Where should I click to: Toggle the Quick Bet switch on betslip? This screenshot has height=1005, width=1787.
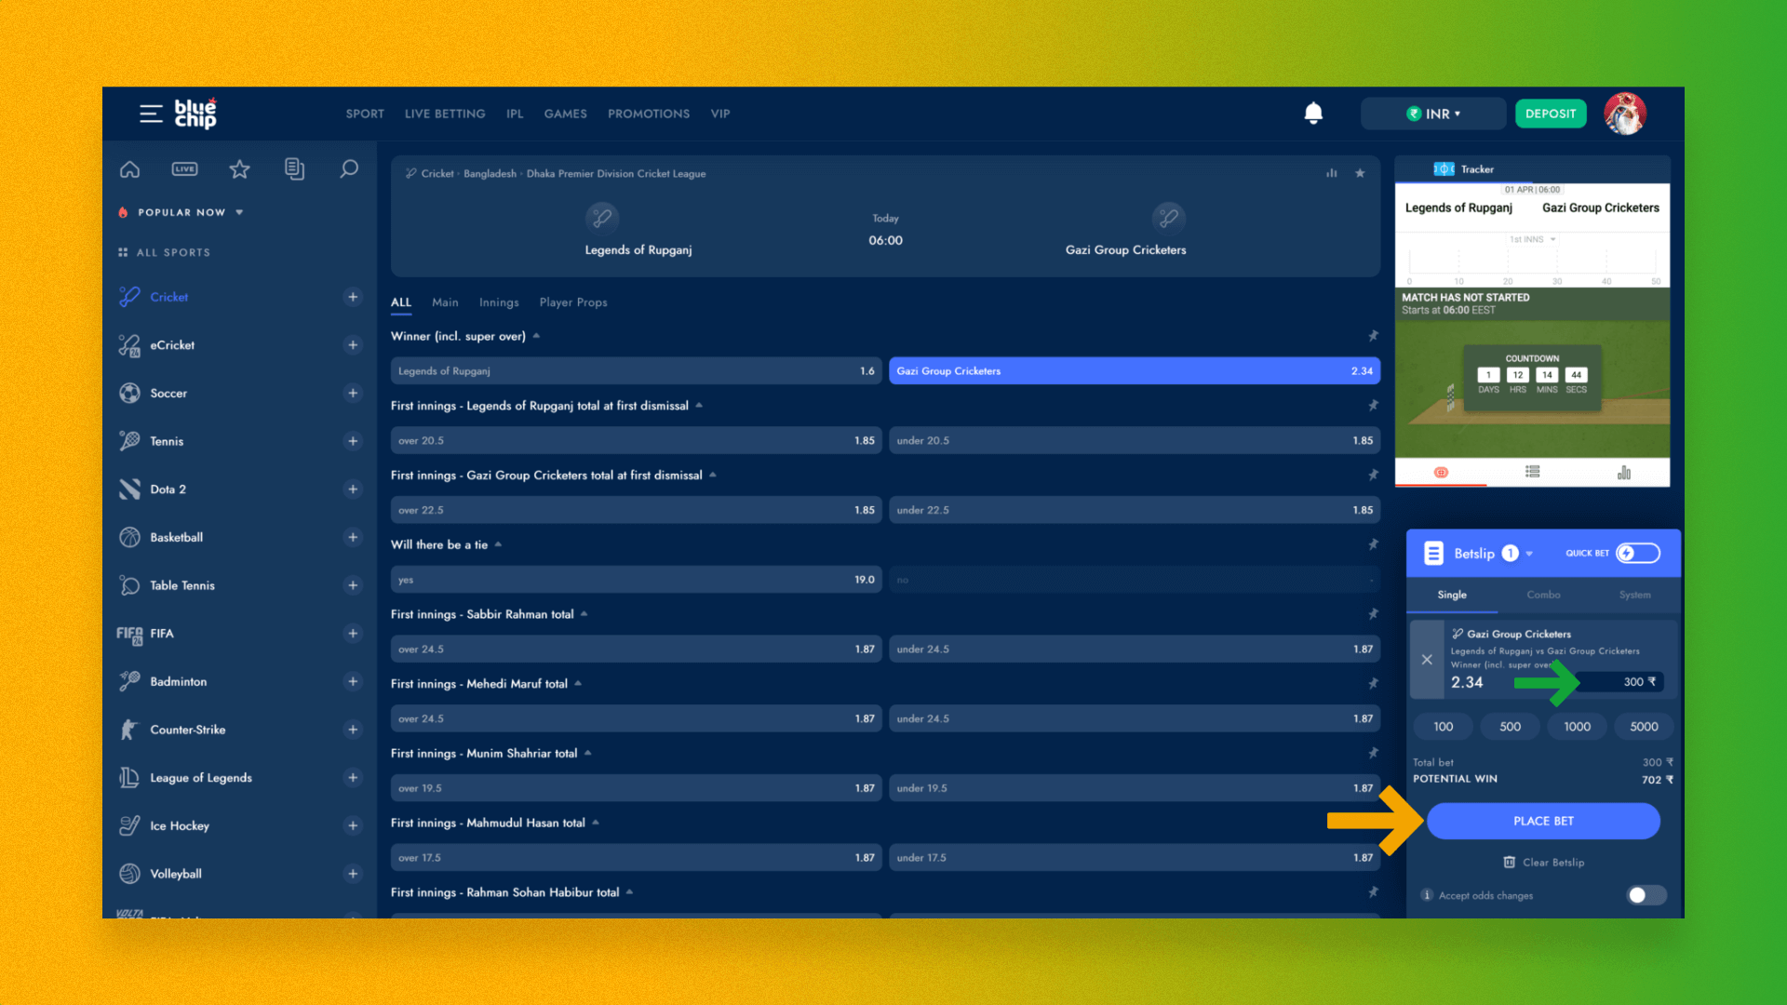click(x=1638, y=552)
